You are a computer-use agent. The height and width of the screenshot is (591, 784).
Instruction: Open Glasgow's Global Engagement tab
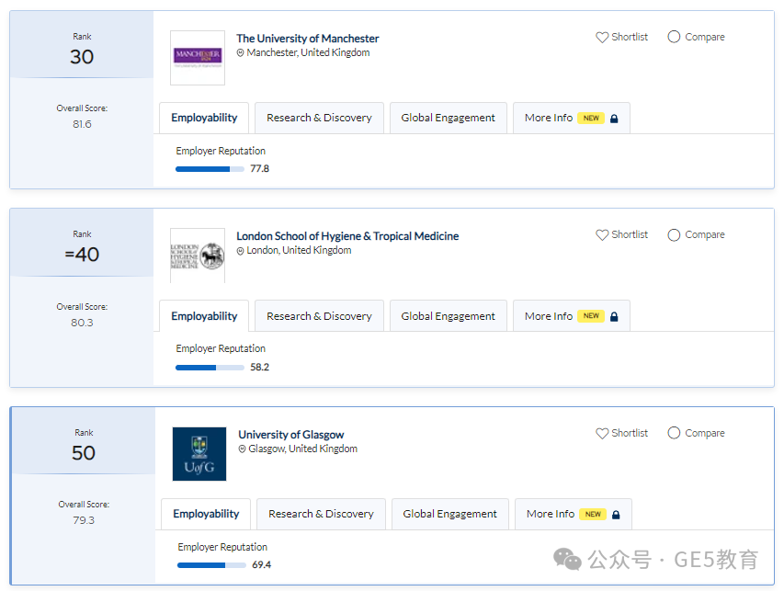450,514
